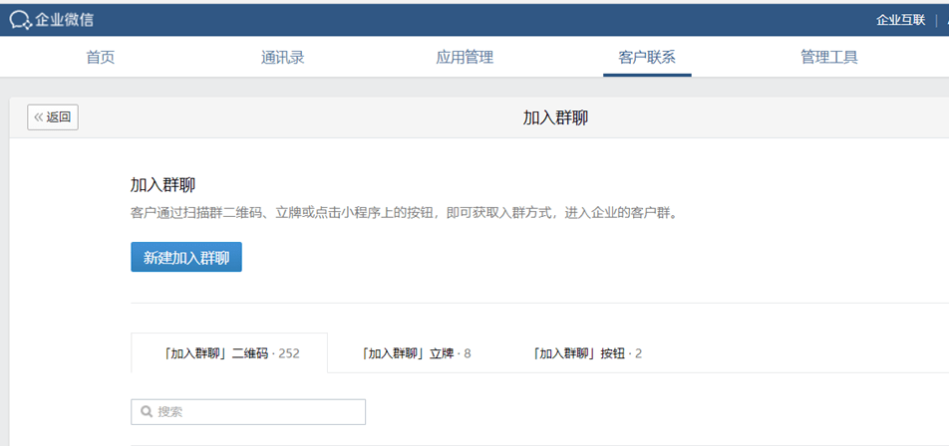Click the 返回 back button
This screenshot has width=949, height=446.
point(53,117)
